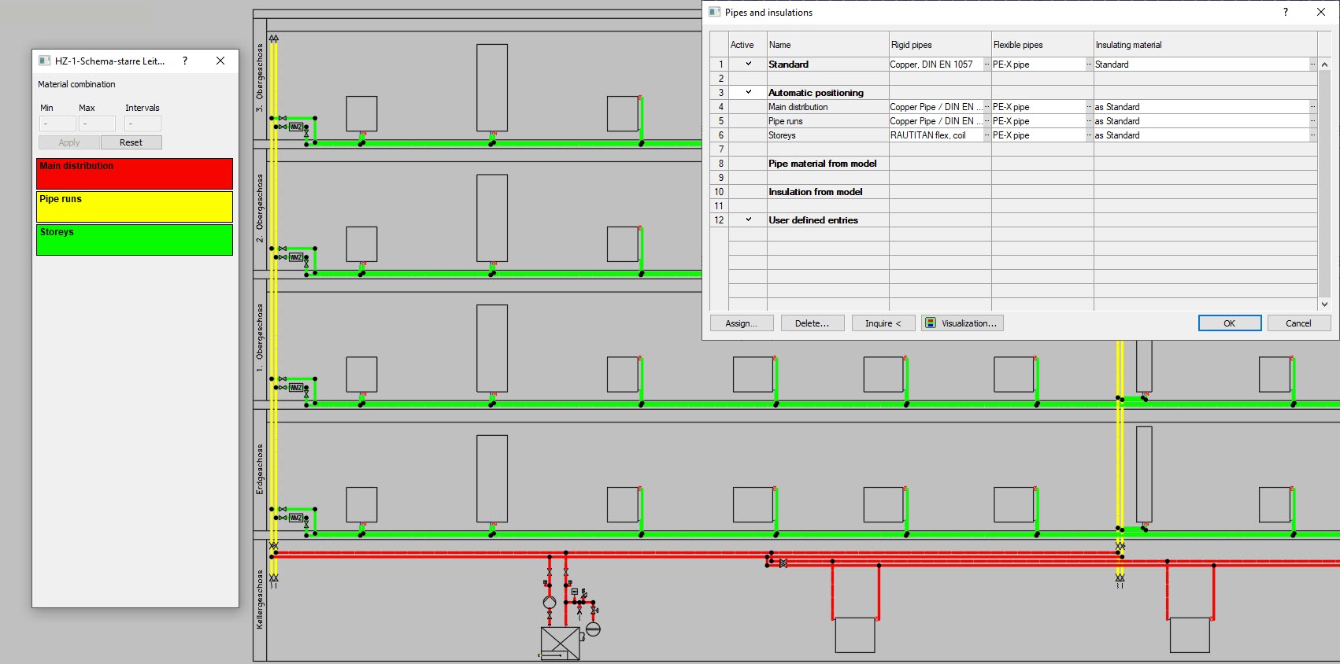This screenshot has height=664, width=1340.
Task: Click the circulation pump symbol in the basement
Action: [x=550, y=602]
